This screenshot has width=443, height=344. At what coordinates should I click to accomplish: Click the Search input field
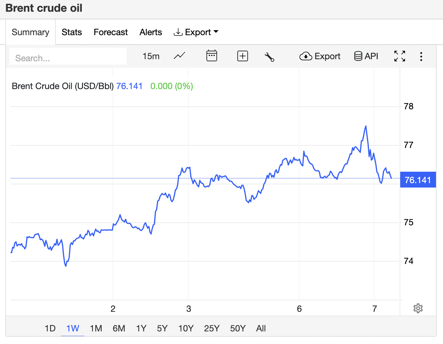click(68, 57)
